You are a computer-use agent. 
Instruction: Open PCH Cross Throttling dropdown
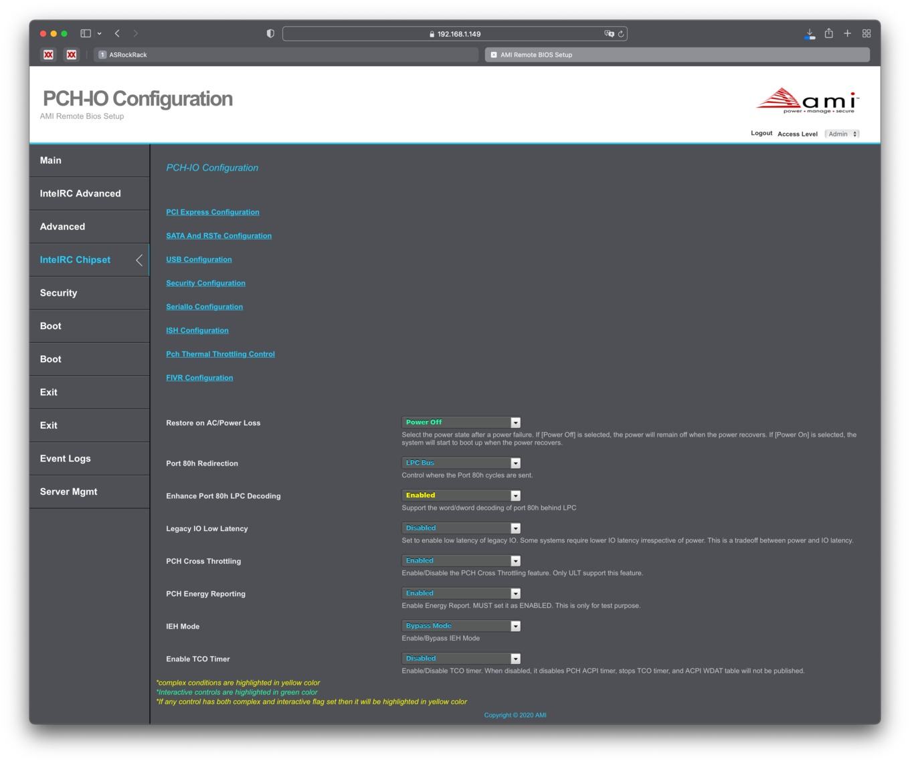[x=461, y=561]
